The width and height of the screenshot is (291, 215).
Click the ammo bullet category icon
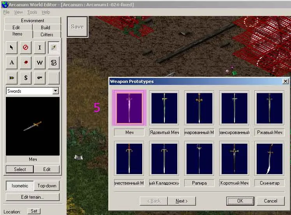(x=12, y=78)
